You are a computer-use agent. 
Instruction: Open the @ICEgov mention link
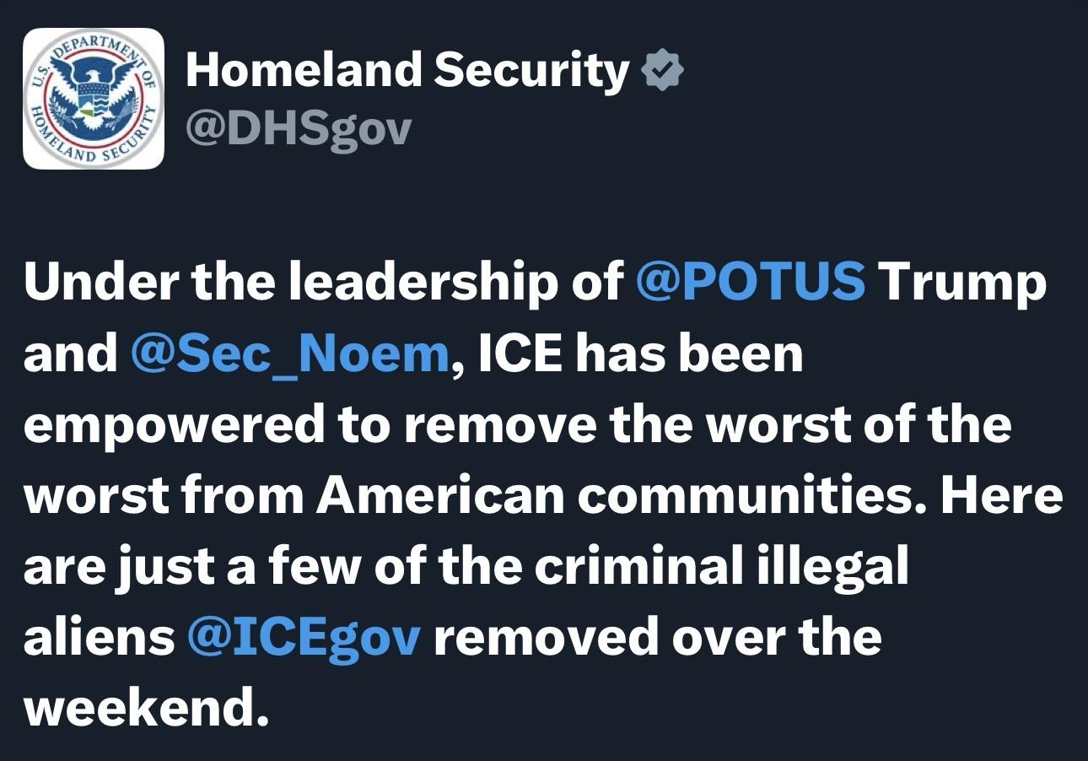tap(304, 638)
